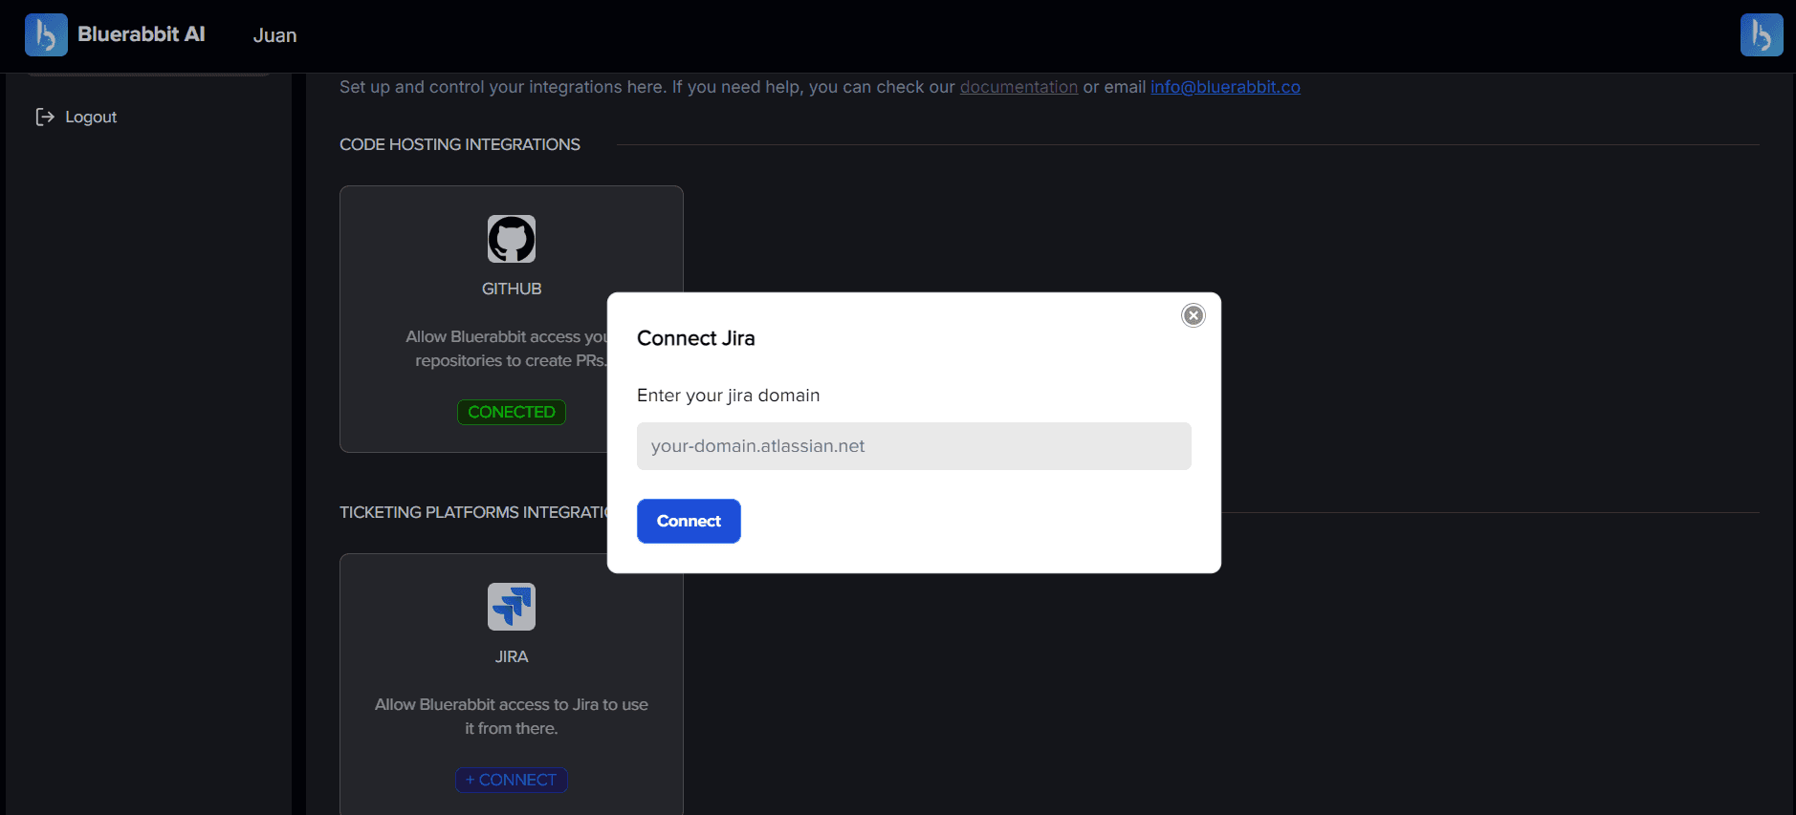1796x815 pixels.
Task: Click the GITHUB card label
Action: (x=512, y=289)
